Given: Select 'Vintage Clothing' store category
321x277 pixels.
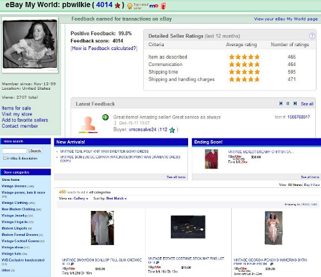Looking at the screenshot, I should [15, 203].
